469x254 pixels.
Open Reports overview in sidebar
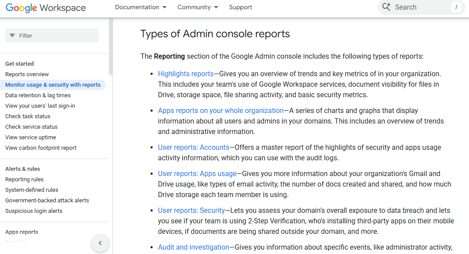tap(27, 74)
